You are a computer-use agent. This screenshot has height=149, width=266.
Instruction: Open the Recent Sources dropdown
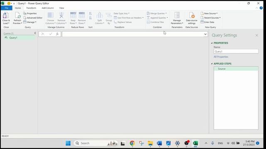(211, 18)
